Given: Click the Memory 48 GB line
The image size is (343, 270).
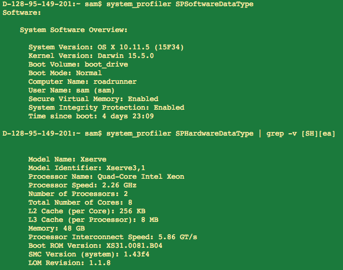Looking at the screenshot, I should (x=56, y=229).
